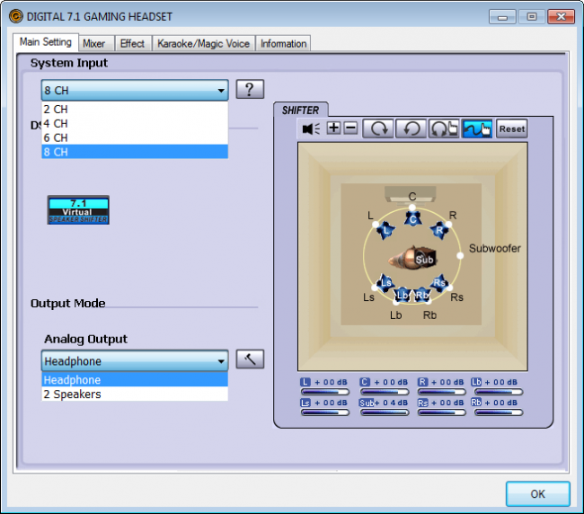Select Headphone in output list
Viewport: 584px width, 514px height.
click(135, 379)
